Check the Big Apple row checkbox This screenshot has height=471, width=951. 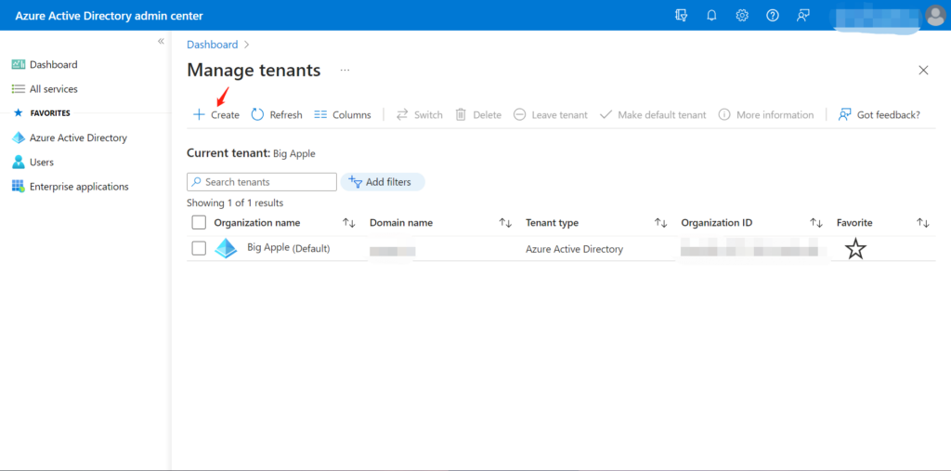(199, 248)
